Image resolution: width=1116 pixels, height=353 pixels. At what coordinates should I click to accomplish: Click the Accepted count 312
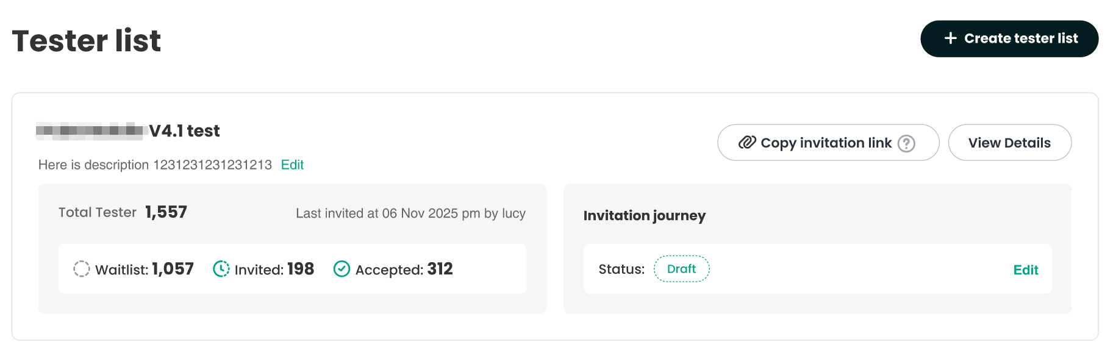440,269
